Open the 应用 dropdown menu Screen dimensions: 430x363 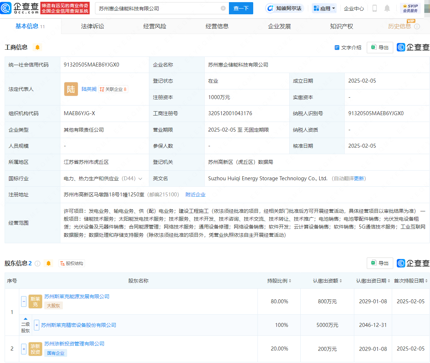pyautogui.click(x=324, y=8)
